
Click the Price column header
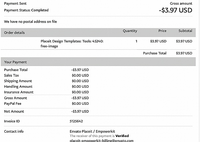coord(162,31)
